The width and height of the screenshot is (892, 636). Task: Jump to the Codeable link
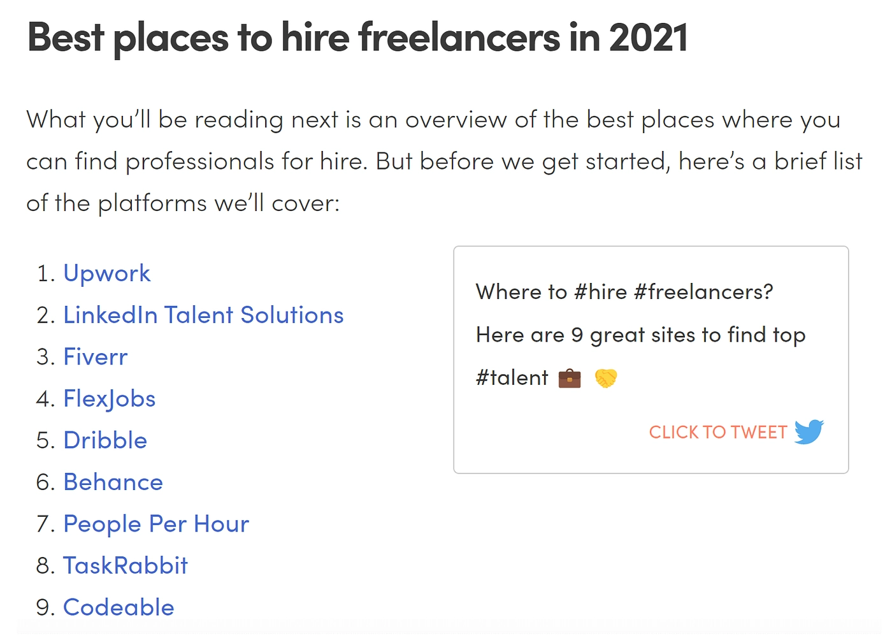(x=119, y=607)
